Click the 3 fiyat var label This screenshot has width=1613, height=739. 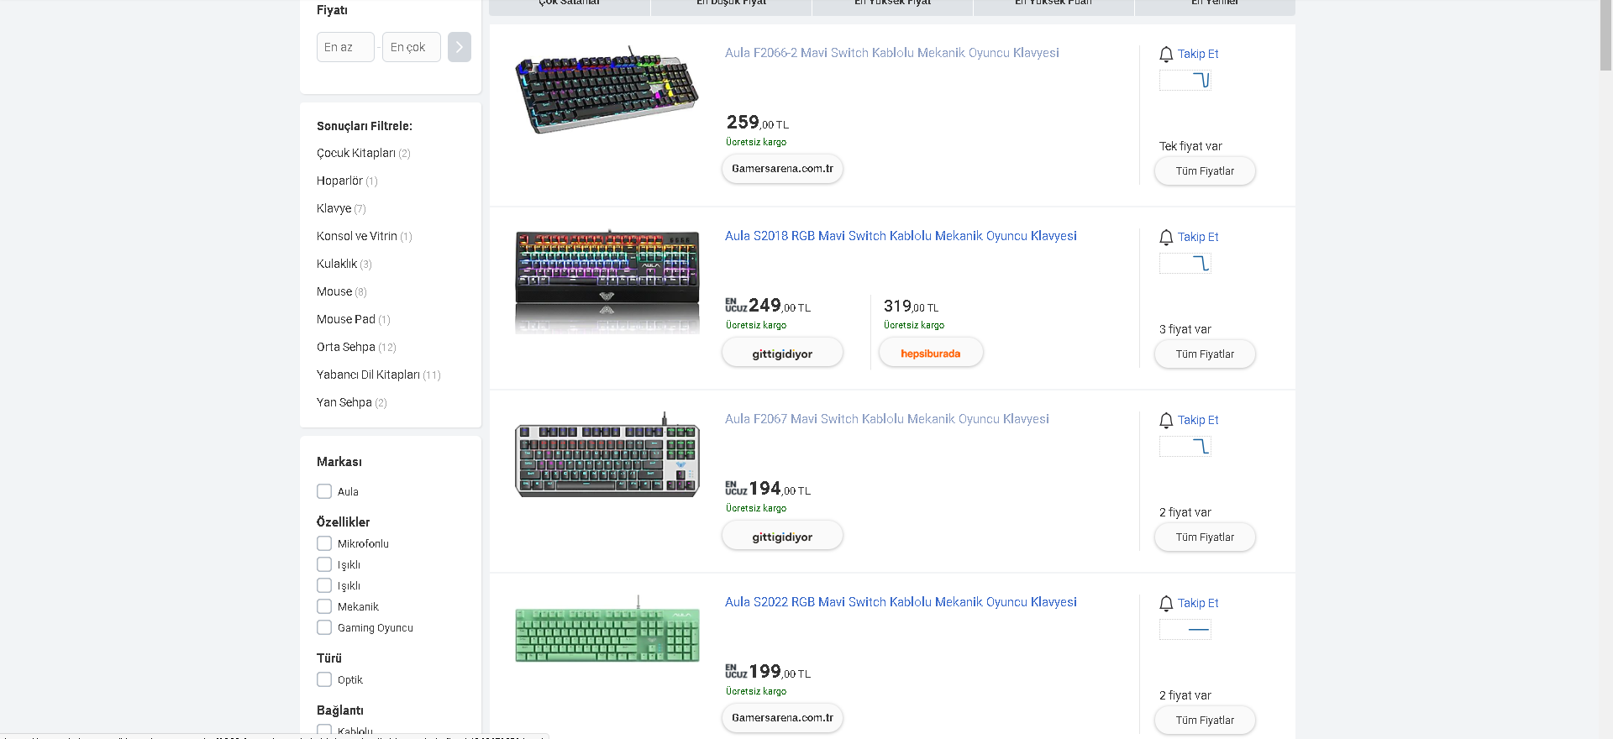pyautogui.click(x=1185, y=329)
